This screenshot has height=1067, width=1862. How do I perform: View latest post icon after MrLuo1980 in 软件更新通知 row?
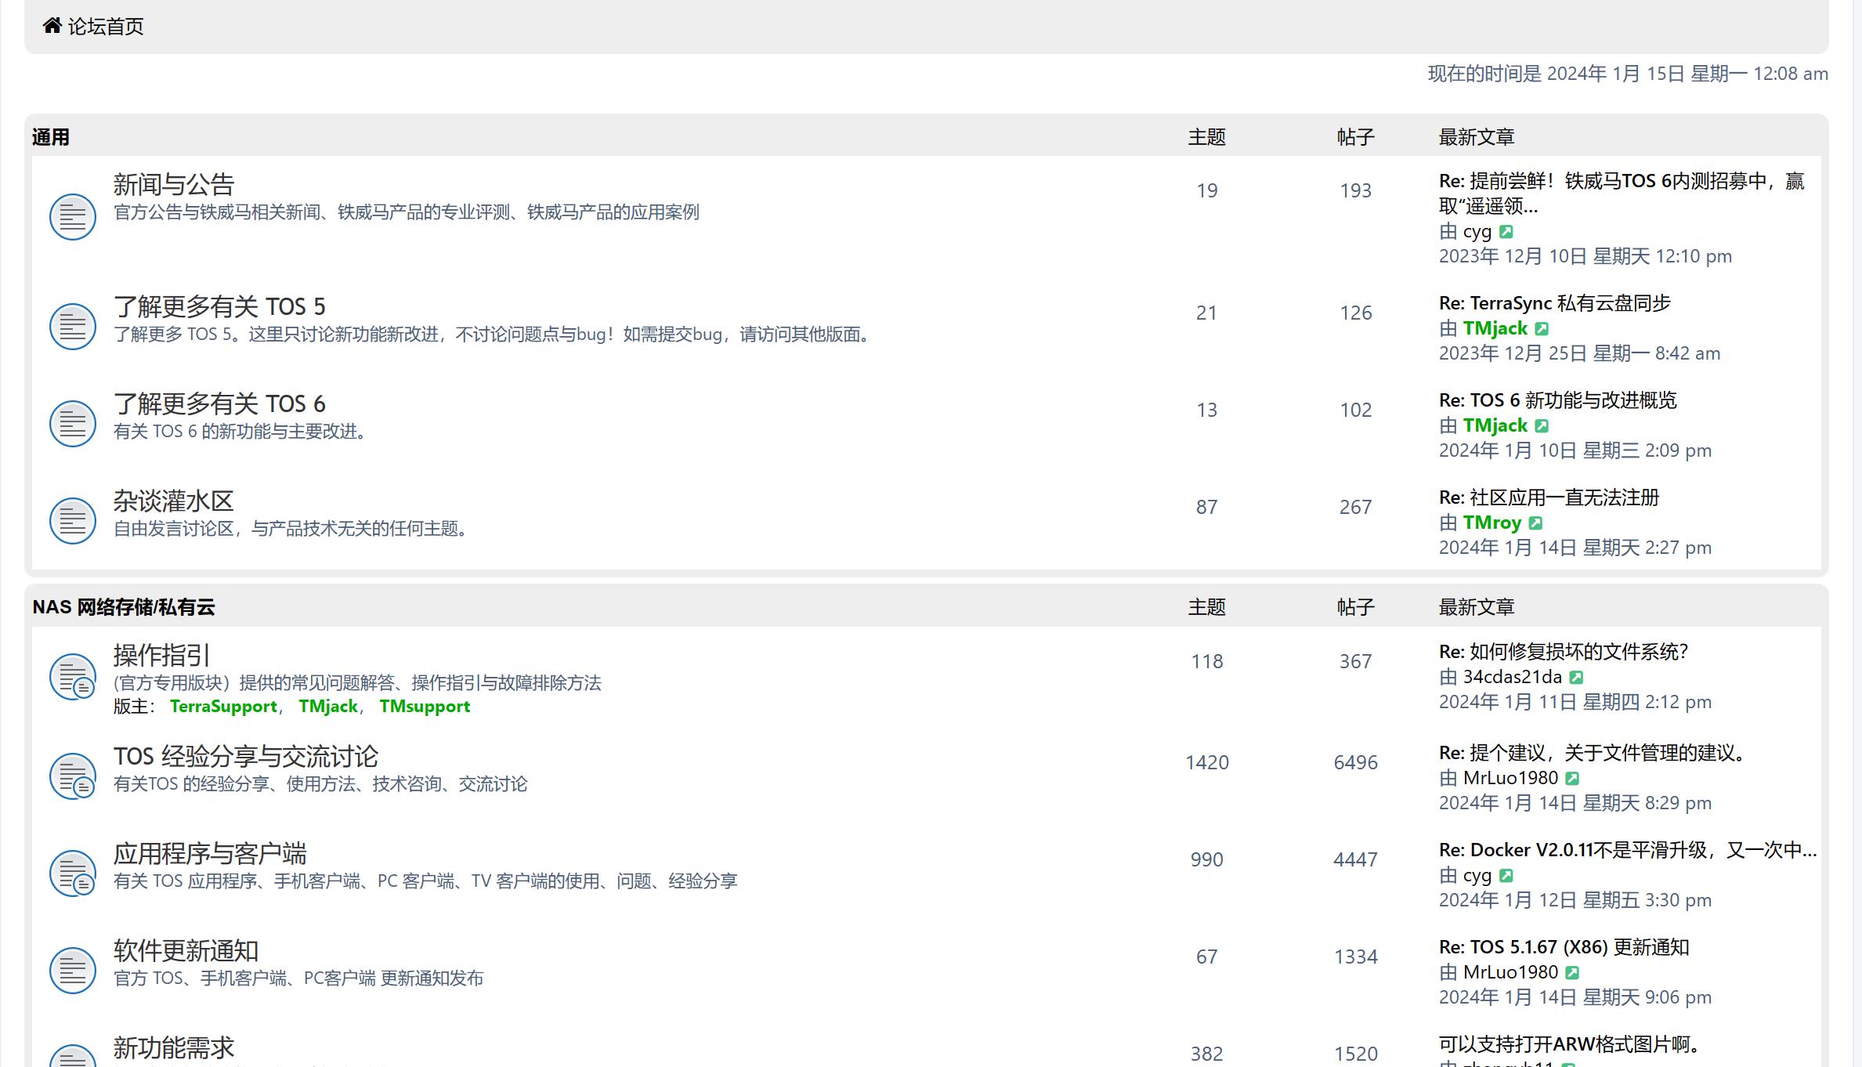pos(1572,973)
